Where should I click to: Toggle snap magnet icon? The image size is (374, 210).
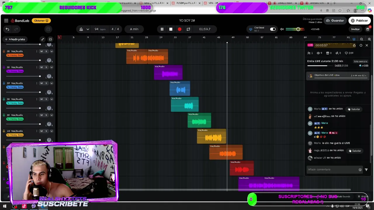point(354,39)
